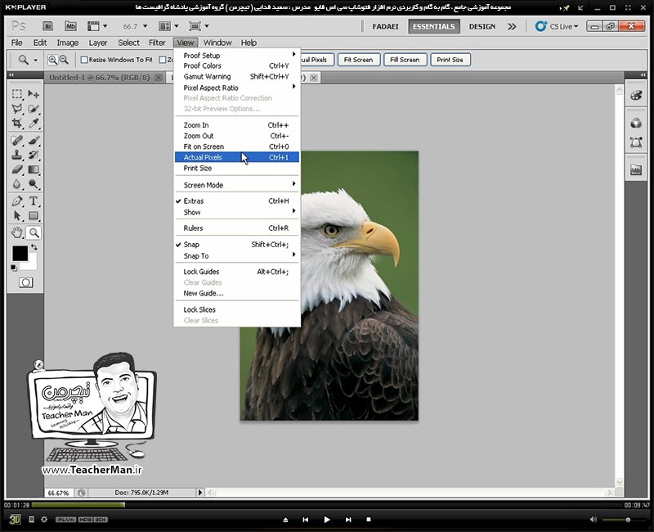Select the Pen tool
The width and height of the screenshot is (654, 532).
tap(17, 201)
